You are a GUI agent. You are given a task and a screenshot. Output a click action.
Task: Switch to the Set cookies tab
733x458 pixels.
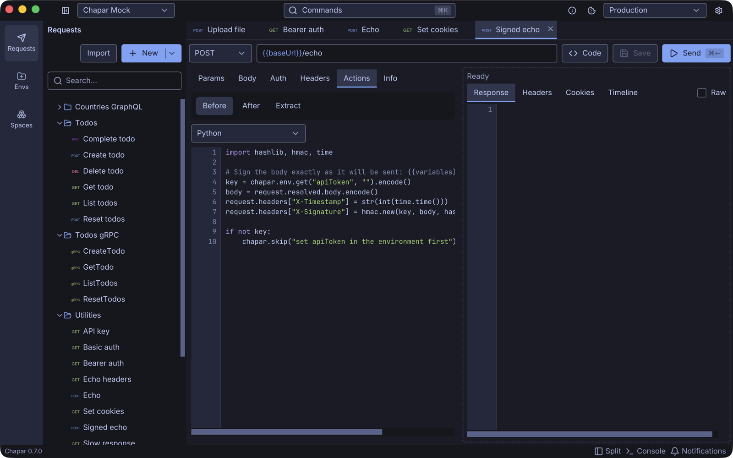tap(431, 30)
